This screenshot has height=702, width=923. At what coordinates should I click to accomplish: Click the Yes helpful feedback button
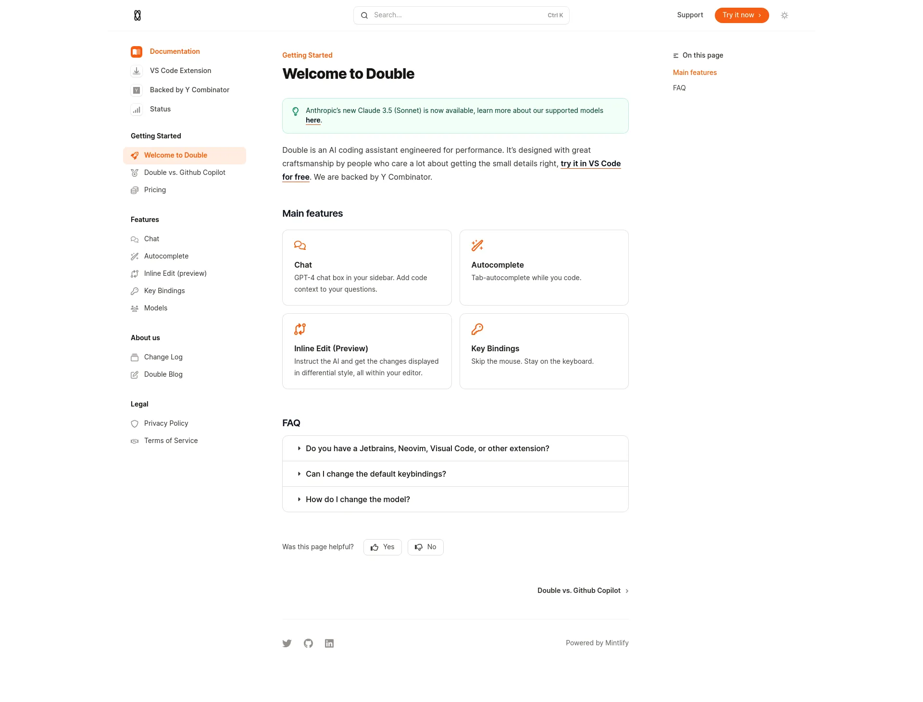(382, 546)
